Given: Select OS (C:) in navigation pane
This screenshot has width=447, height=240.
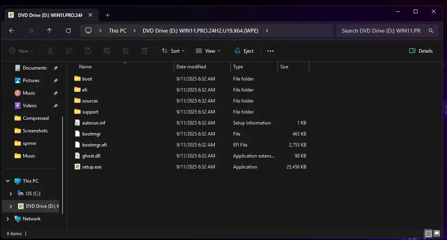Looking at the screenshot, I should pos(33,194).
